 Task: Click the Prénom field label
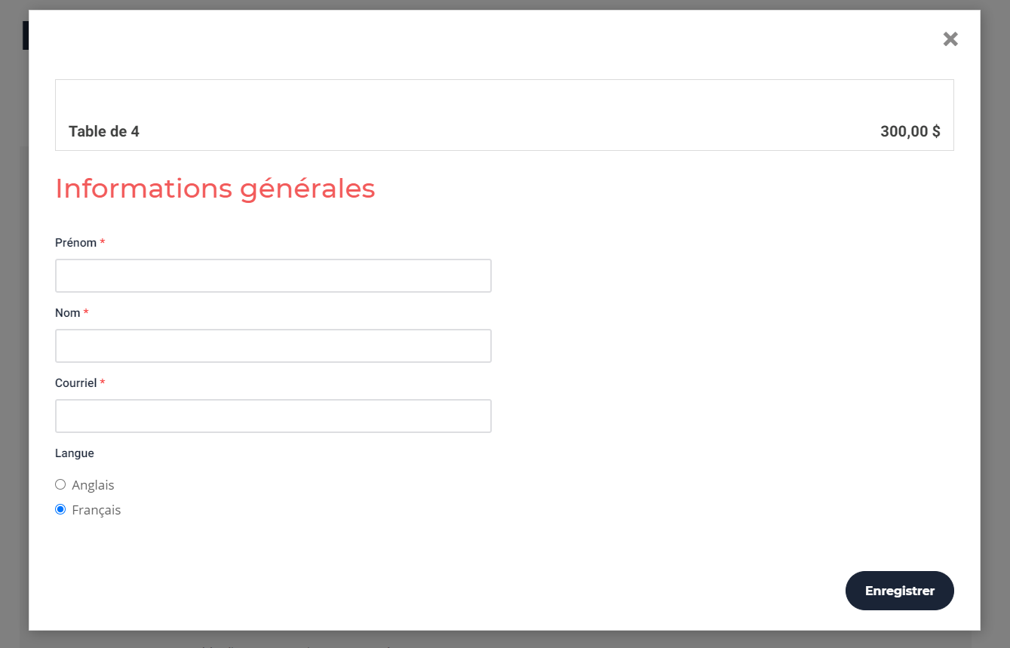tap(75, 243)
